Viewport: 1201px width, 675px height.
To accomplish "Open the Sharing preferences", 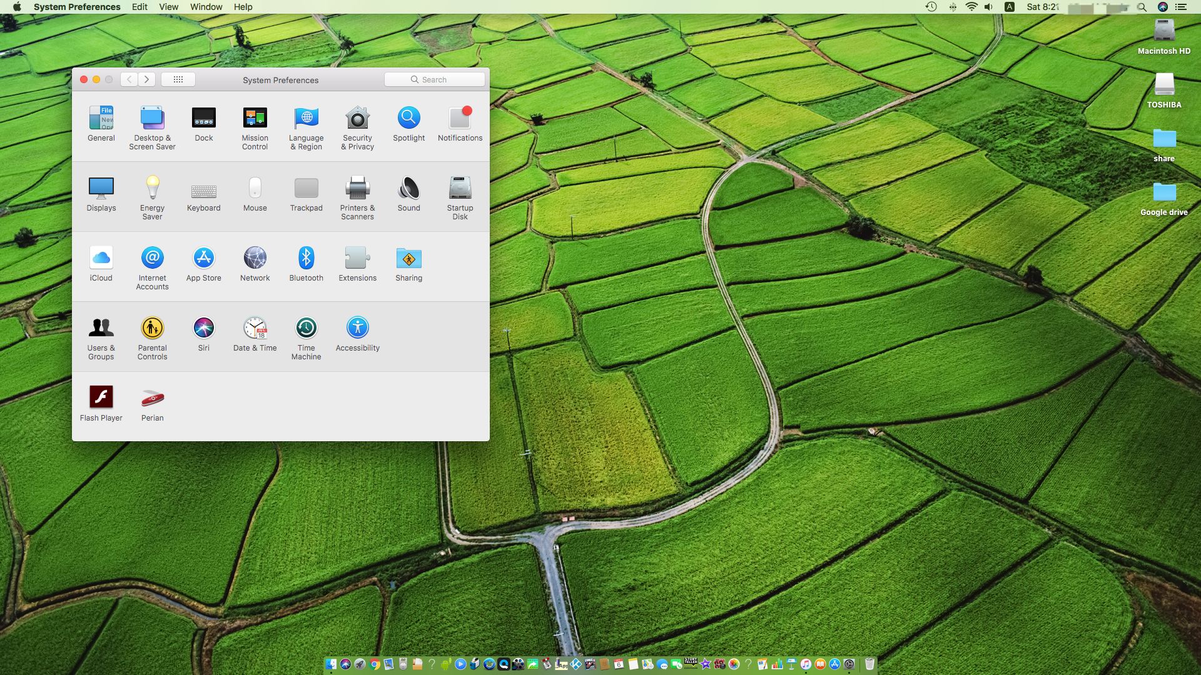I will pos(408,258).
